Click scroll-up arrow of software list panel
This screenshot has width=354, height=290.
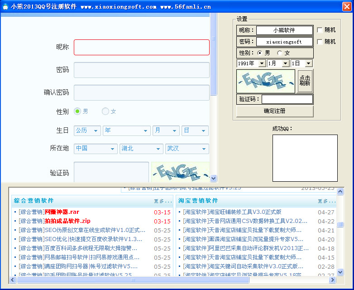click(340, 192)
